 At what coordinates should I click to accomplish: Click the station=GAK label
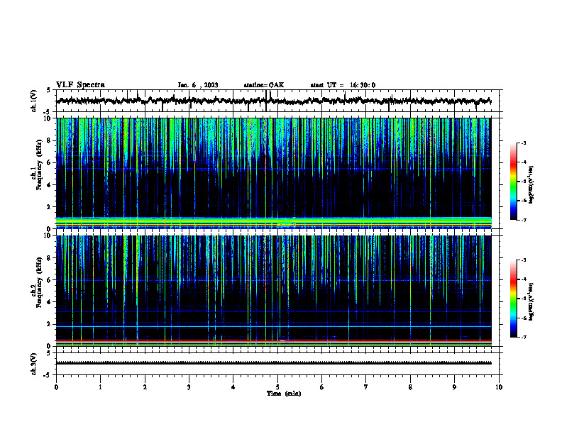264,85
